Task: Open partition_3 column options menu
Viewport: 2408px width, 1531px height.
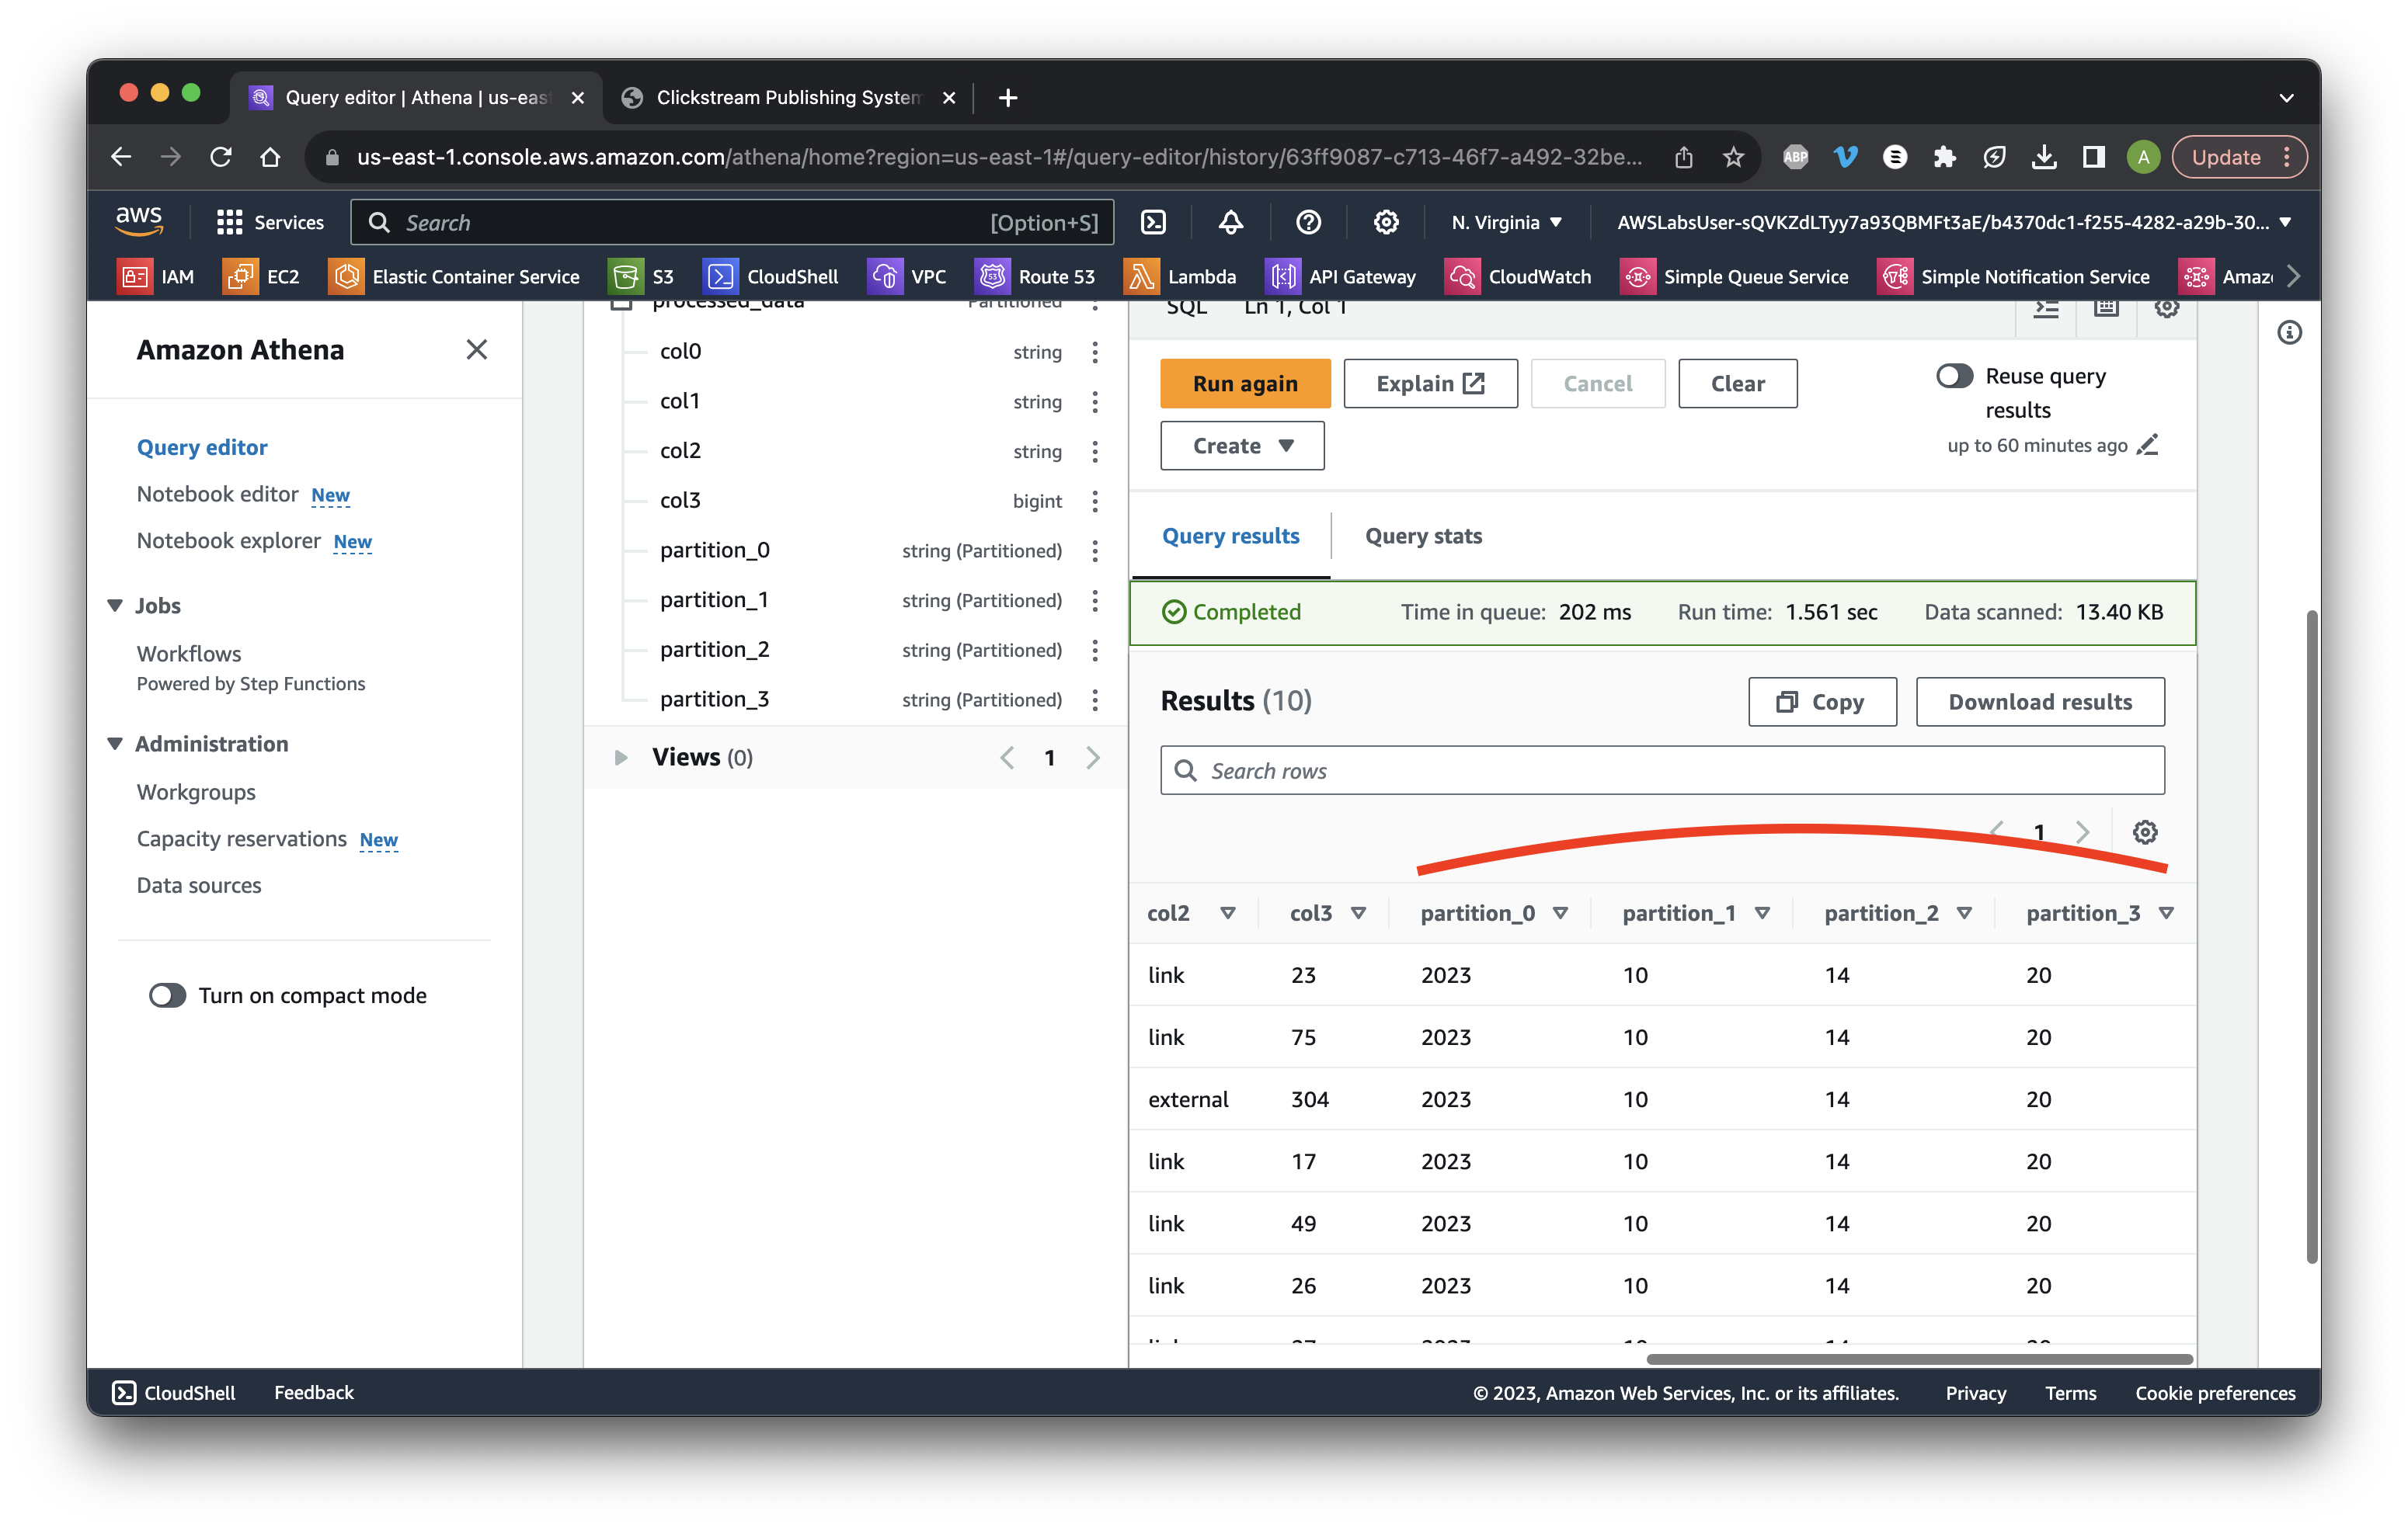Action: [1095, 700]
